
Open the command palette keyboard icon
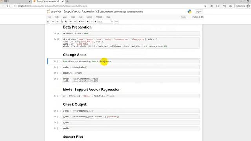tap(116, 22)
